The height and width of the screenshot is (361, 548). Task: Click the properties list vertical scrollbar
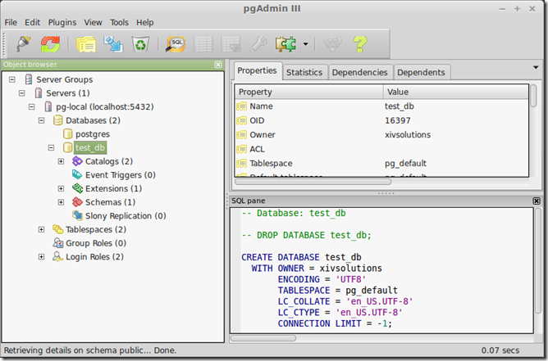[x=534, y=96]
